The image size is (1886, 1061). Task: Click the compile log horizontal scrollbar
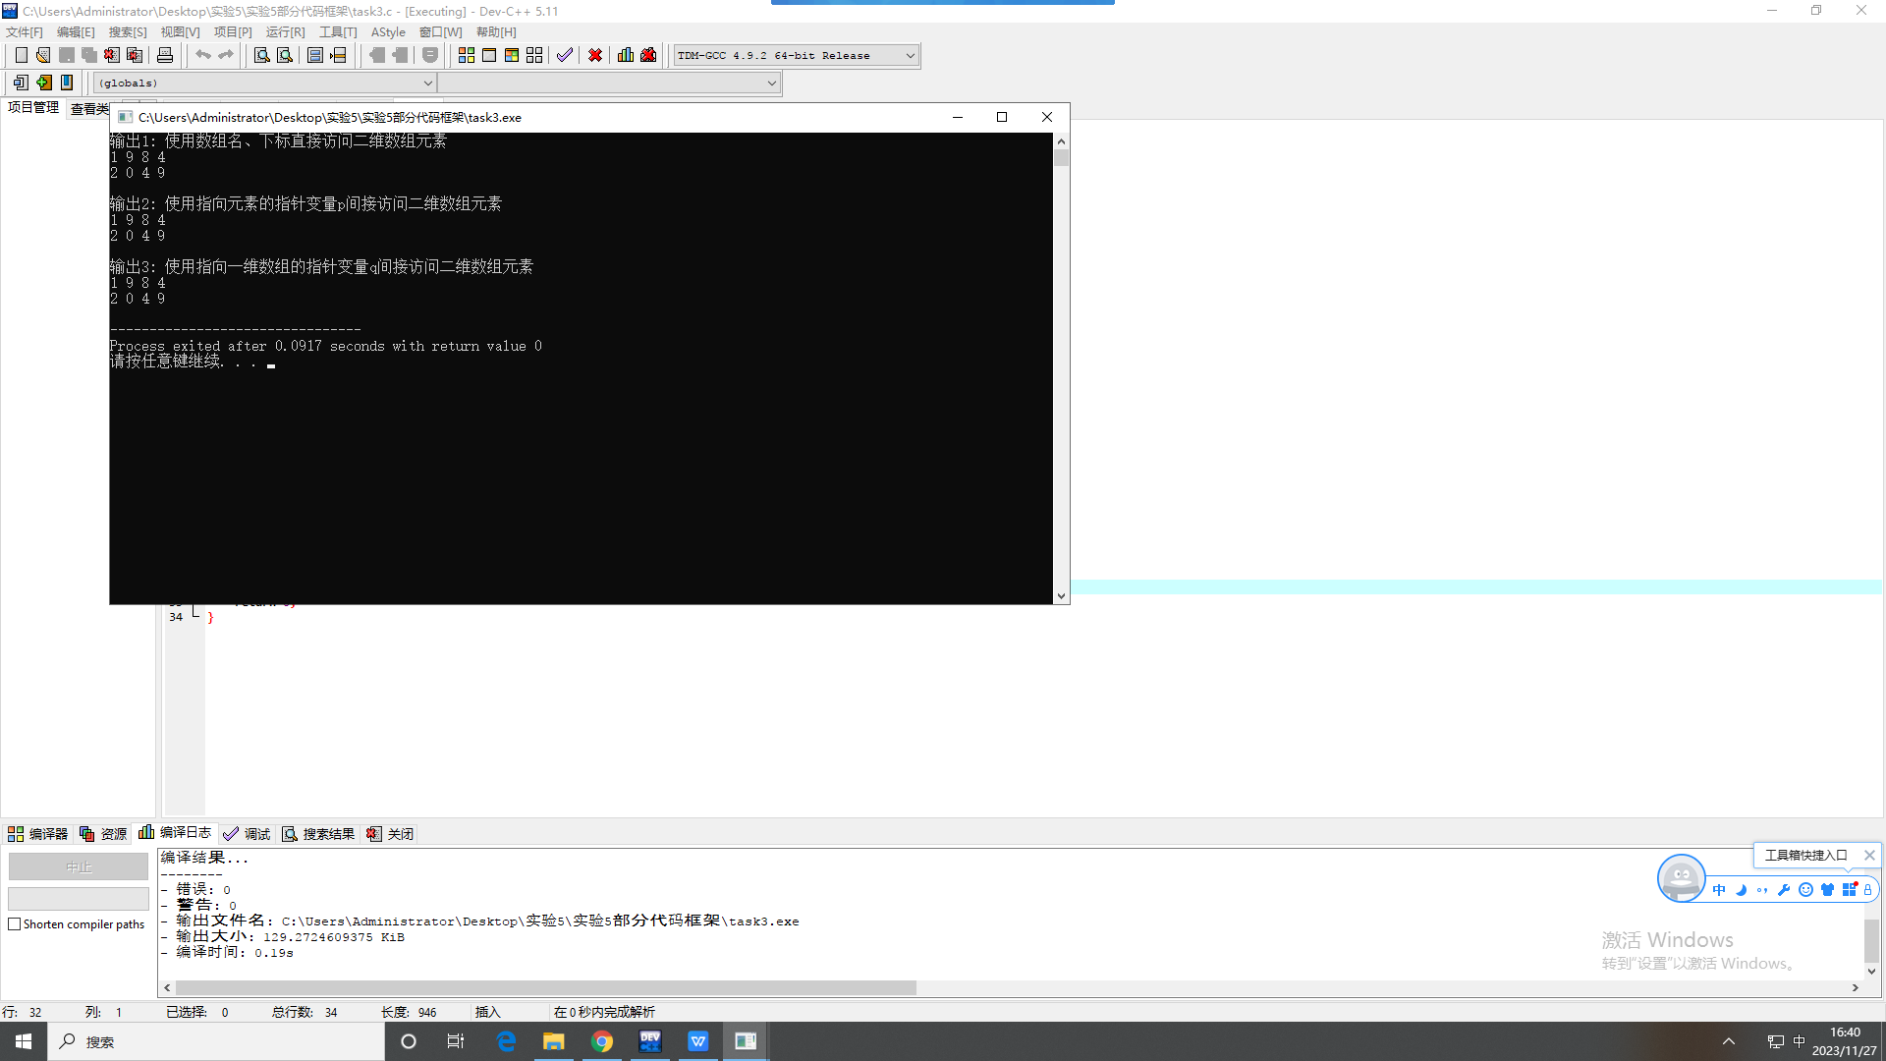point(545,987)
